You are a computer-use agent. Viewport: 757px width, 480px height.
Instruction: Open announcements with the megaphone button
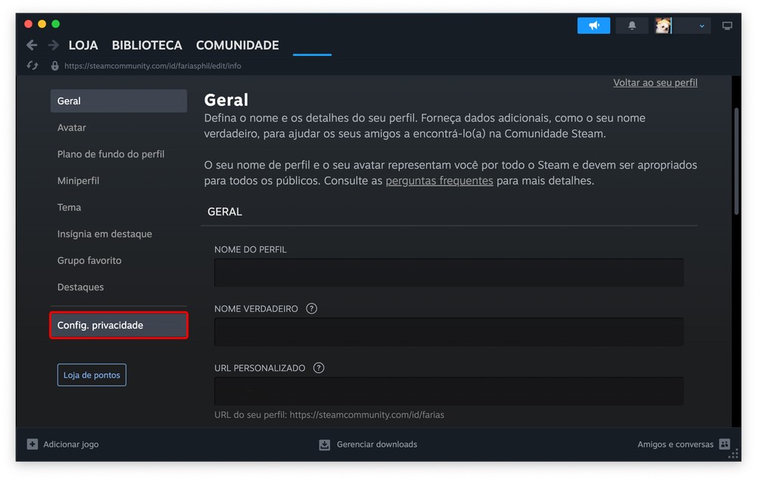point(593,26)
